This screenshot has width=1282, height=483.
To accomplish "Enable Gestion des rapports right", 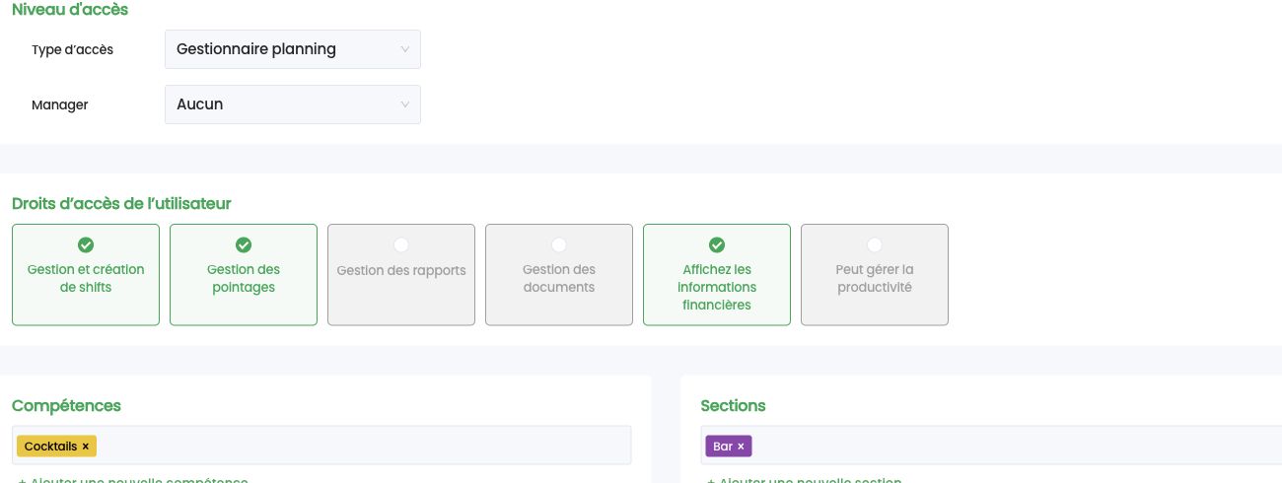I will (x=401, y=275).
